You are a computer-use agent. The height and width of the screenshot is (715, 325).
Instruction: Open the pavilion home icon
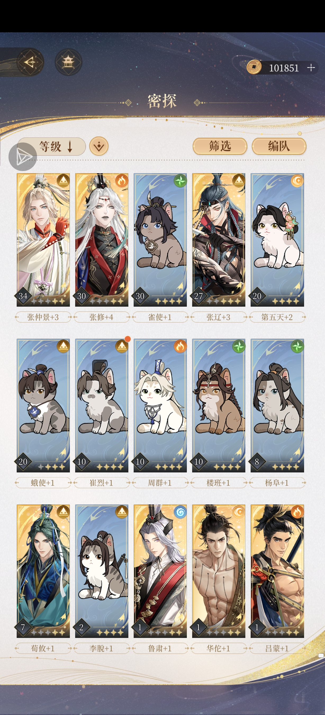[x=68, y=62]
